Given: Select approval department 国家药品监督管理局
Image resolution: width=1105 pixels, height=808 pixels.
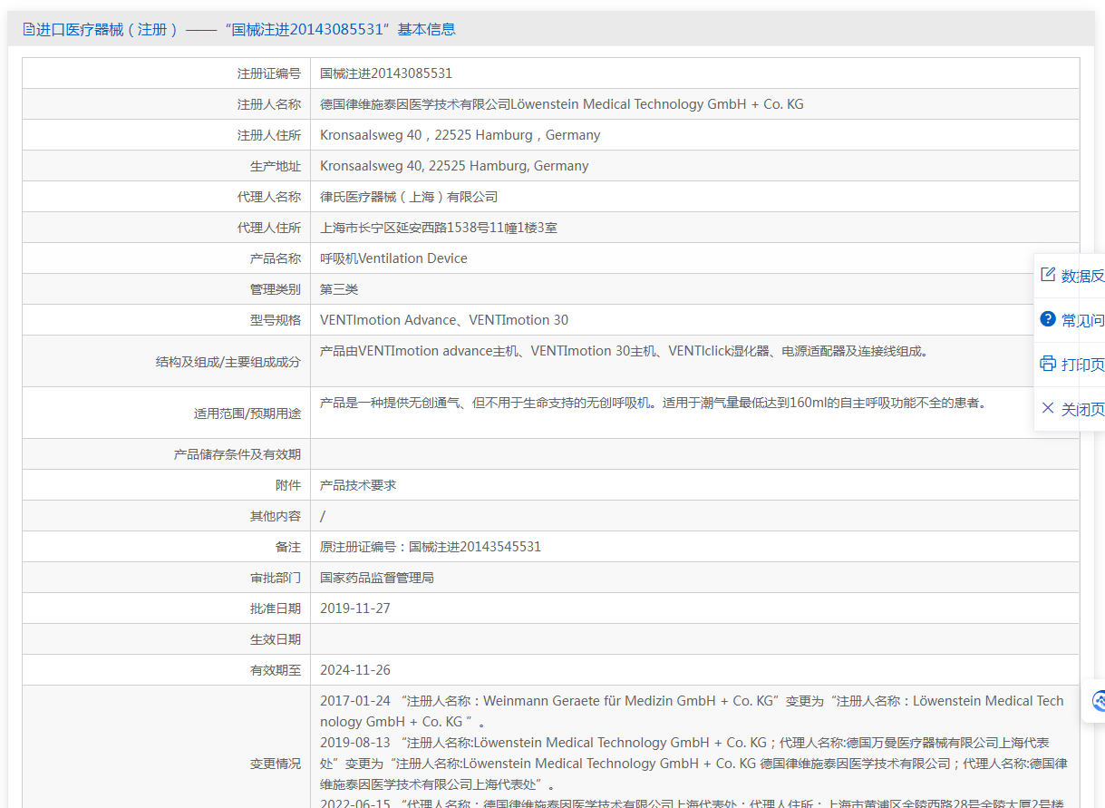Looking at the screenshot, I should [377, 578].
